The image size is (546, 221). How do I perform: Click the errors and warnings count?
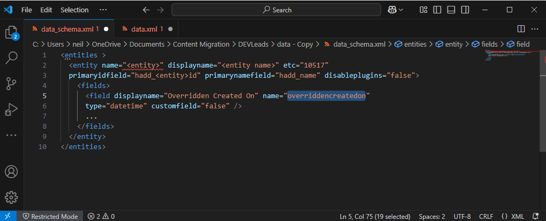click(101, 216)
